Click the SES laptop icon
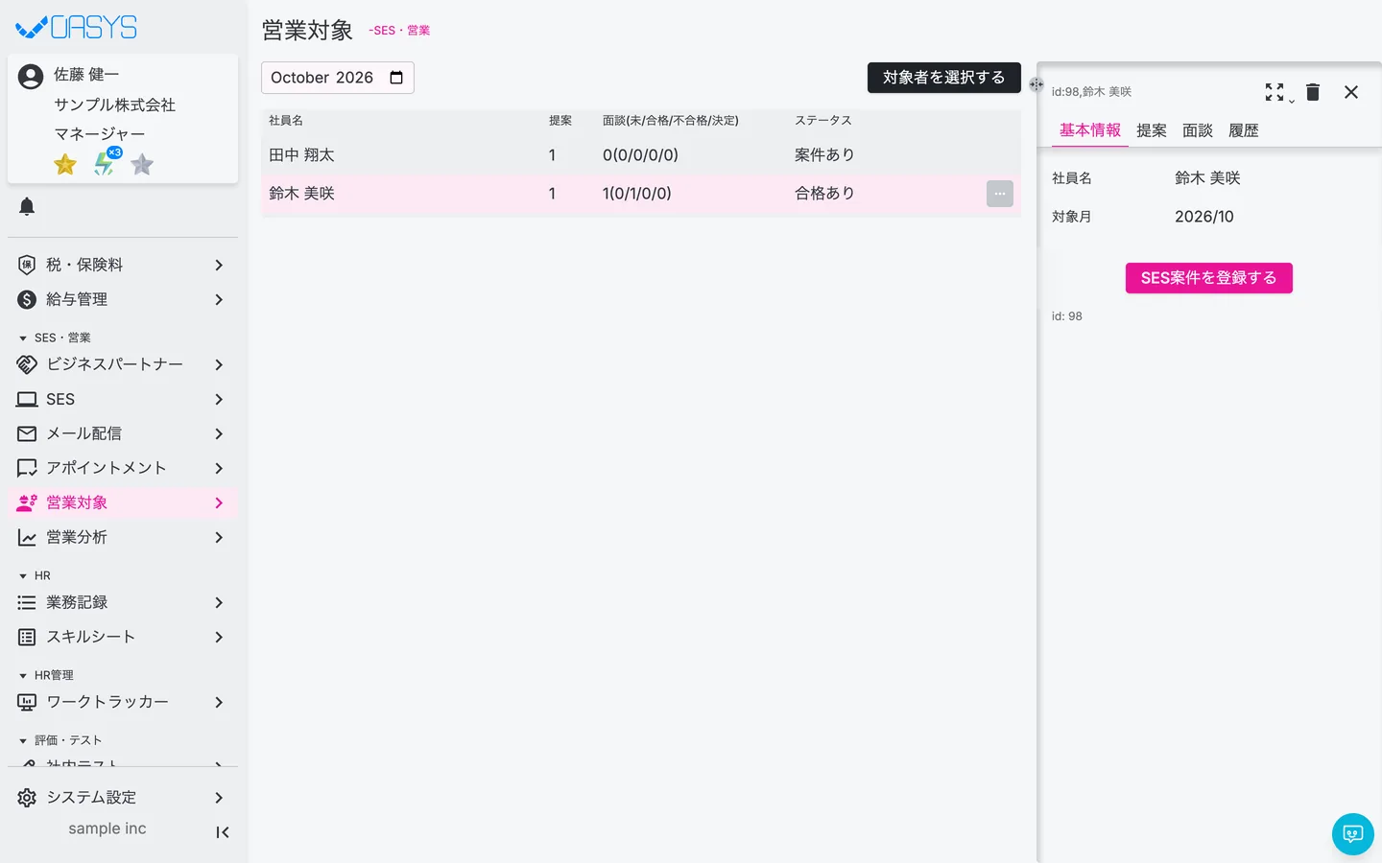The height and width of the screenshot is (863, 1382). 27,399
